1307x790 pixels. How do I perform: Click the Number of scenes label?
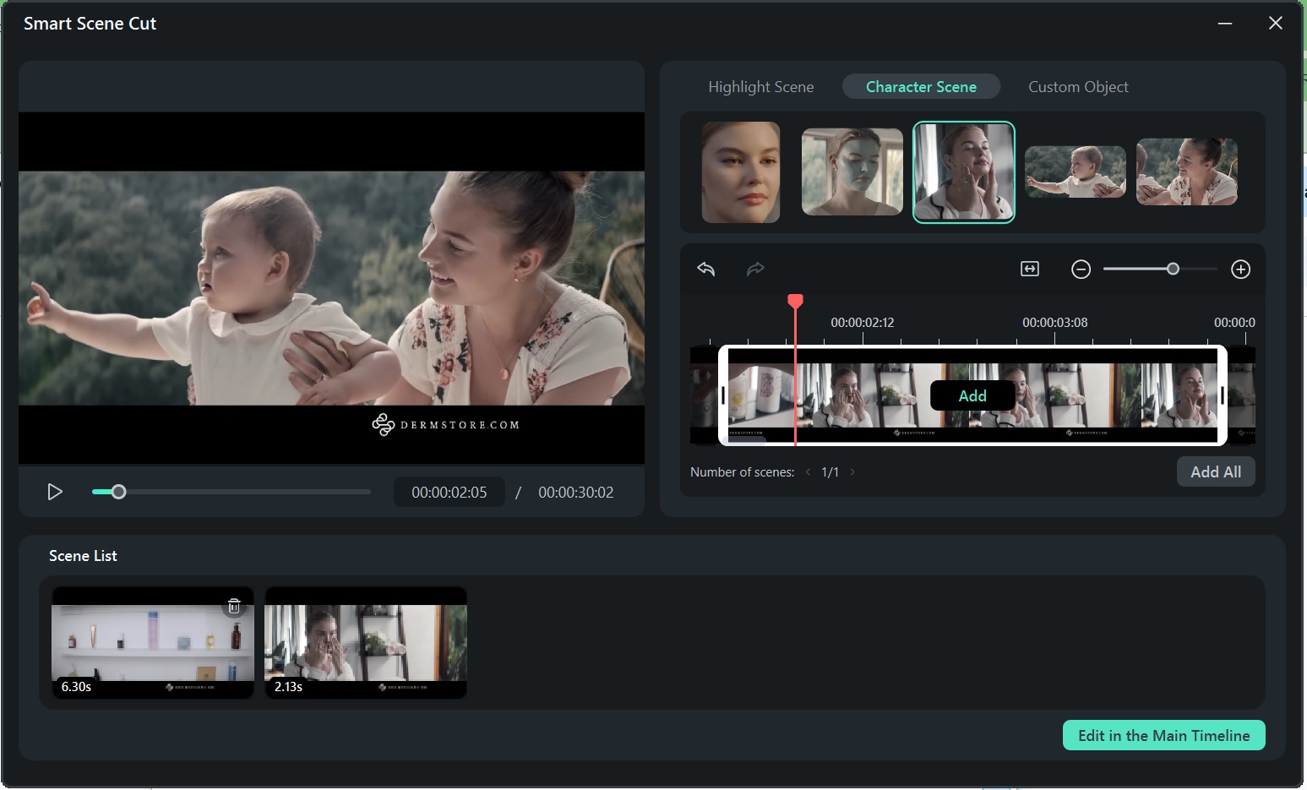coord(742,472)
